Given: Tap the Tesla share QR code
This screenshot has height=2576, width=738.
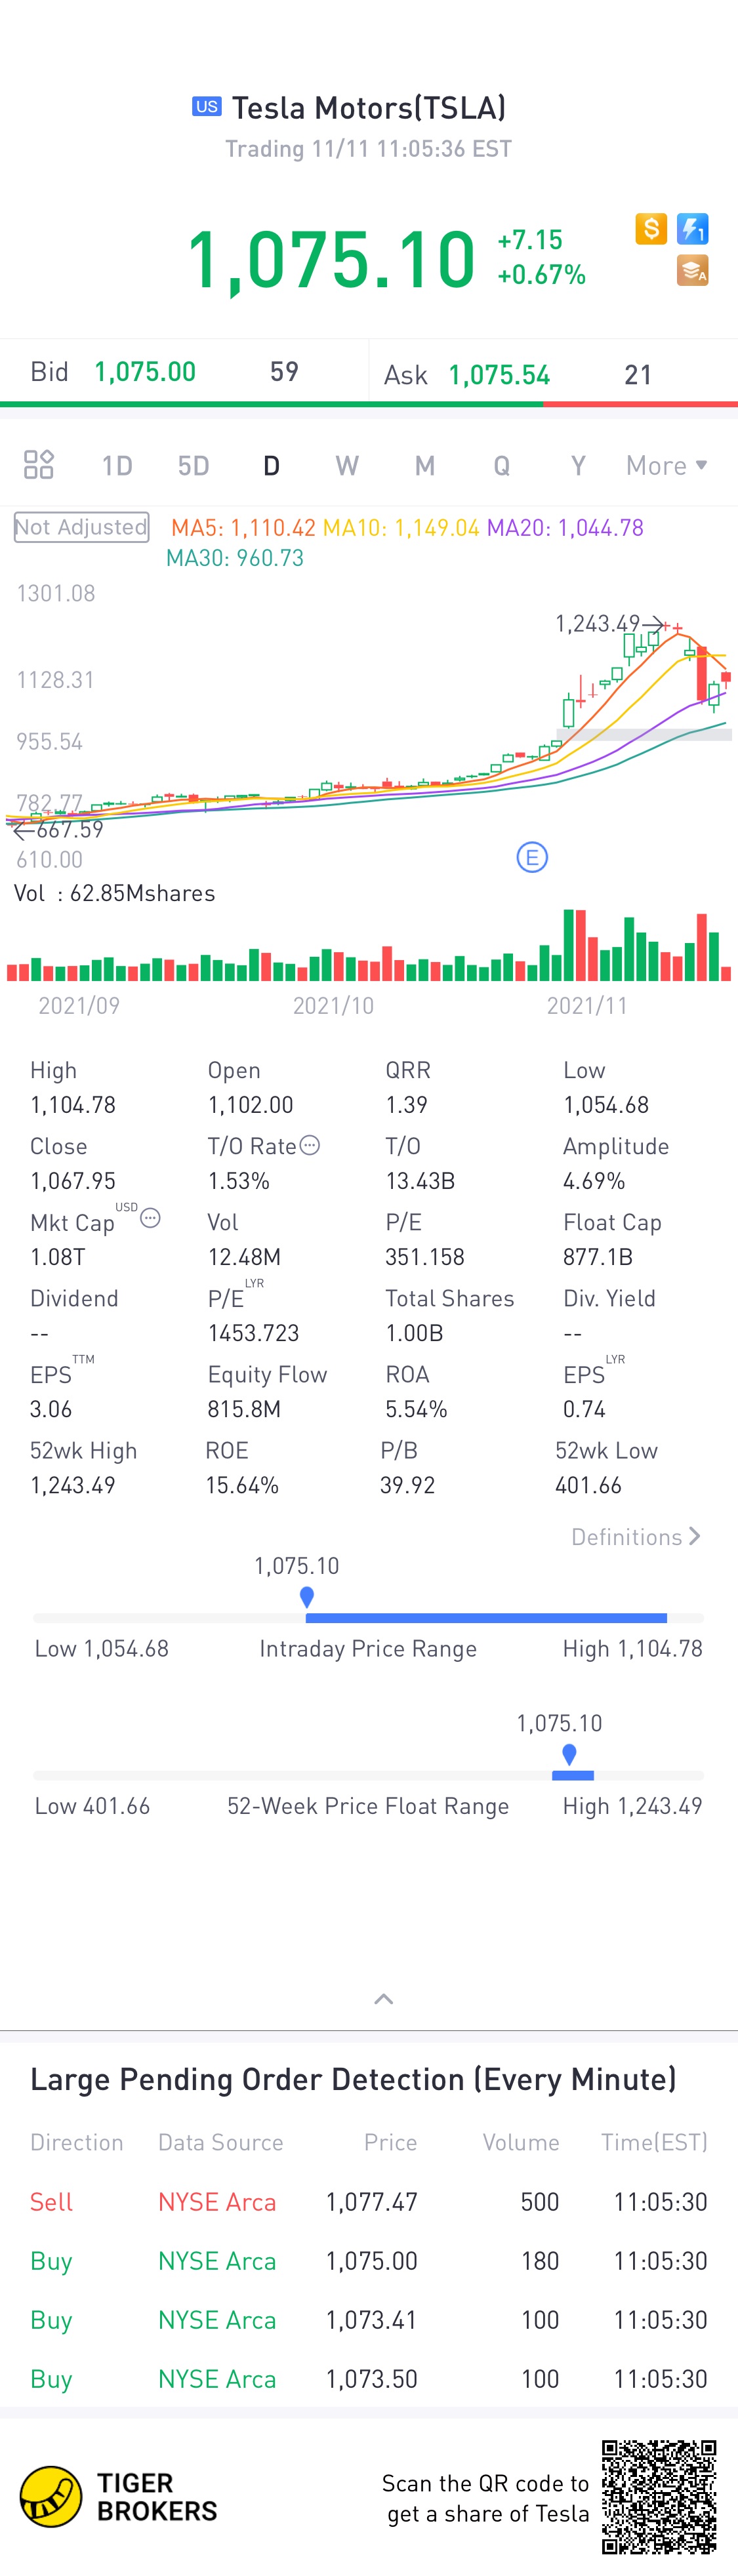Looking at the screenshot, I should point(659,2496).
